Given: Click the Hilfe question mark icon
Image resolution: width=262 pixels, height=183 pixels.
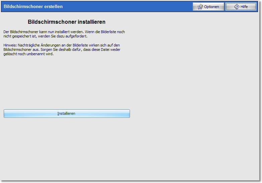Looking at the screenshot, I should point(237,7).
